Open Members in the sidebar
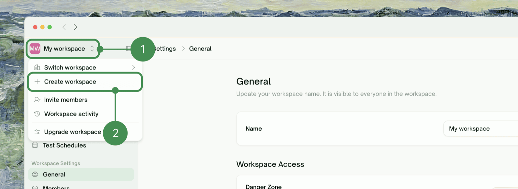Screen dimensions: 518x189 tap(81, 186)
